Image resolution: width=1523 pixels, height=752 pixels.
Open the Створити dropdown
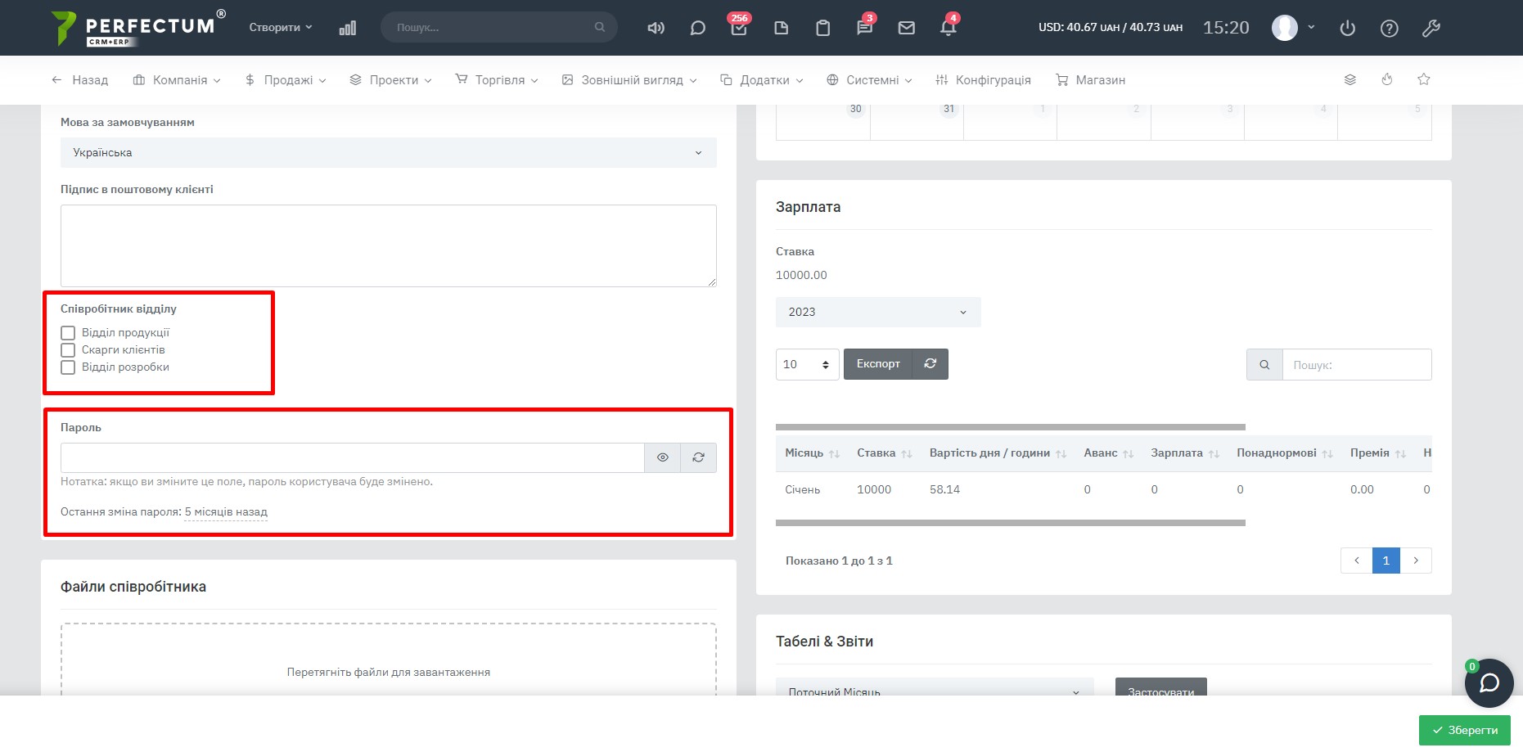coord(281,27)
